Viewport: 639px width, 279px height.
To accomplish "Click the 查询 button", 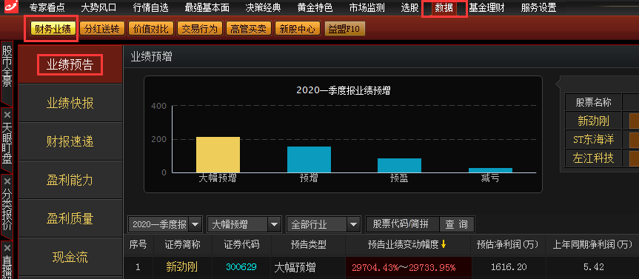I will click(456, 224).
